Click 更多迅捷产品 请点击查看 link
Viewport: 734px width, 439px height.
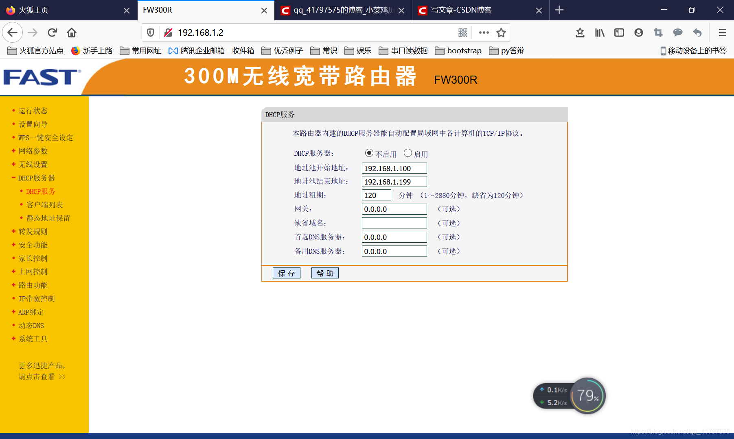(42, 371)
